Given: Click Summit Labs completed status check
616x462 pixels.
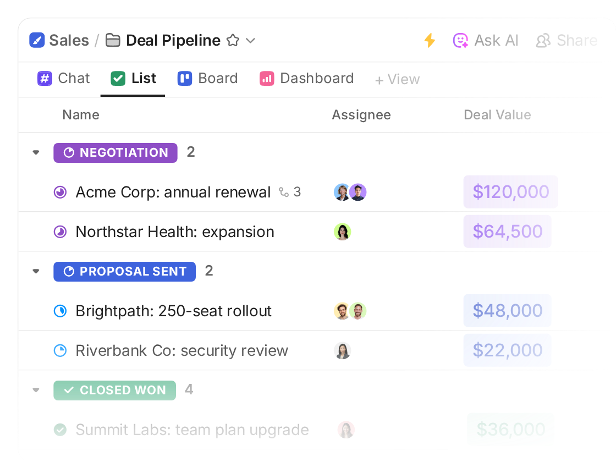Looking at the screenshot, I should click(x=60, y=430).
